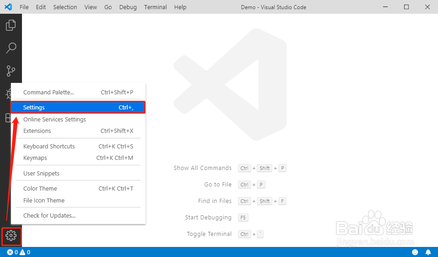Open the Search view magnifier icon
This screenshot has width=438, height=257.
11,48
